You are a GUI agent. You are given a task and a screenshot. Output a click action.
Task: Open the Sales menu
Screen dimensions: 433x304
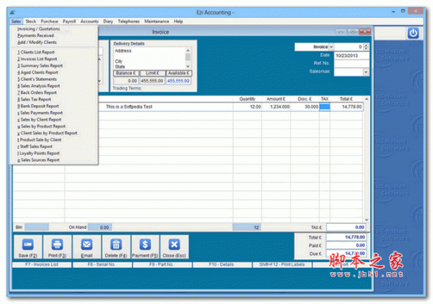[16, 21]
